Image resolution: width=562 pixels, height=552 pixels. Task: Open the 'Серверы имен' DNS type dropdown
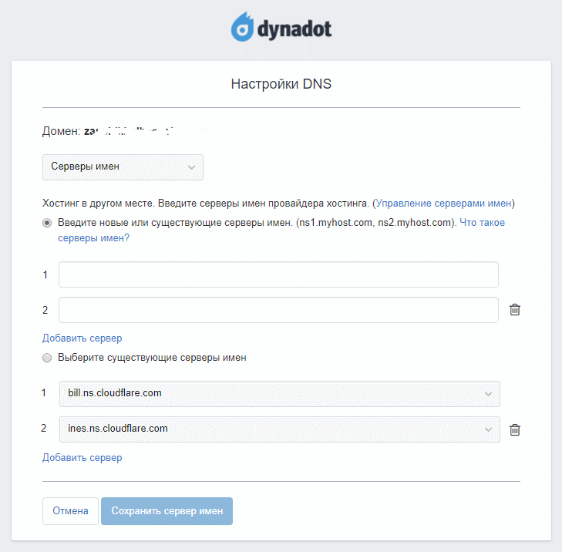coord(123,167)
